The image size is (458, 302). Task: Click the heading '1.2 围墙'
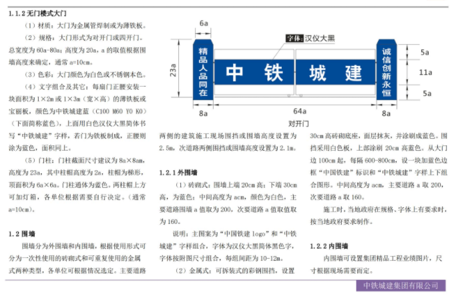point(22,234)
